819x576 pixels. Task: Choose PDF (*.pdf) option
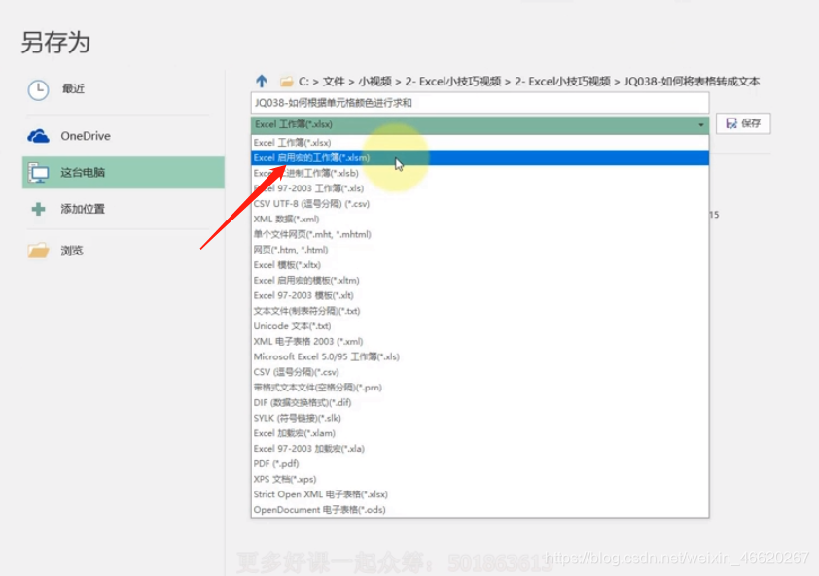[480, 464]
